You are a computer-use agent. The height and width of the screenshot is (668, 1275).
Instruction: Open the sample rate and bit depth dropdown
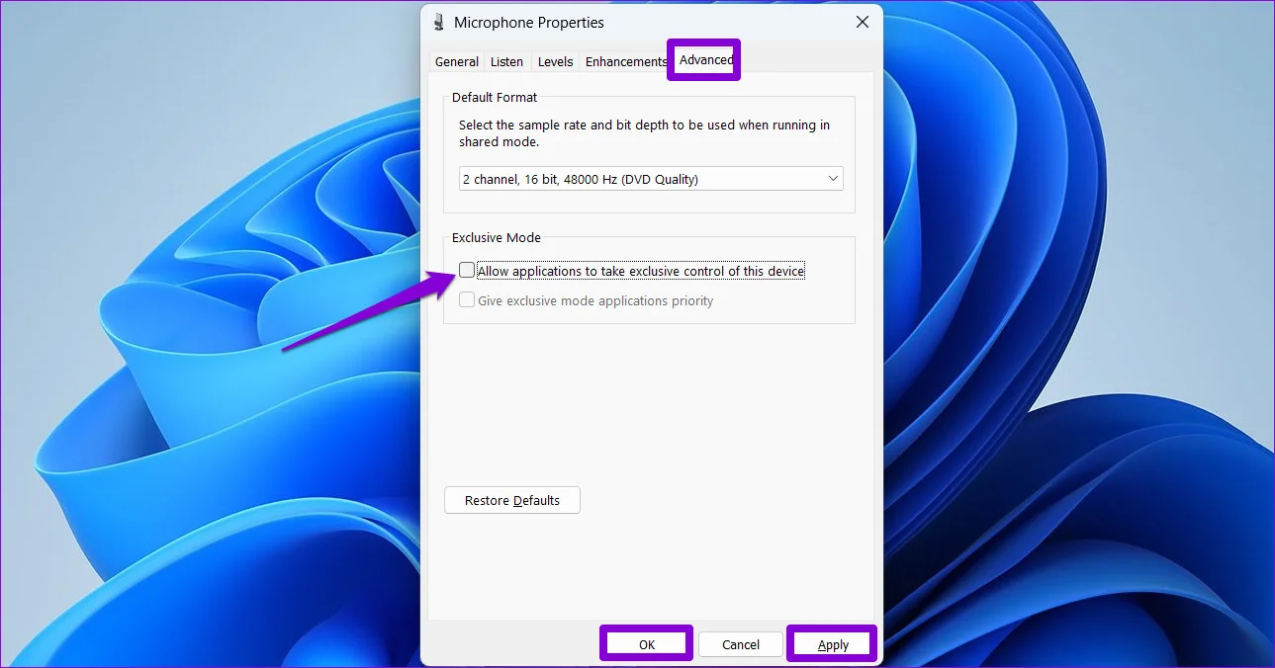pos(650,179)
